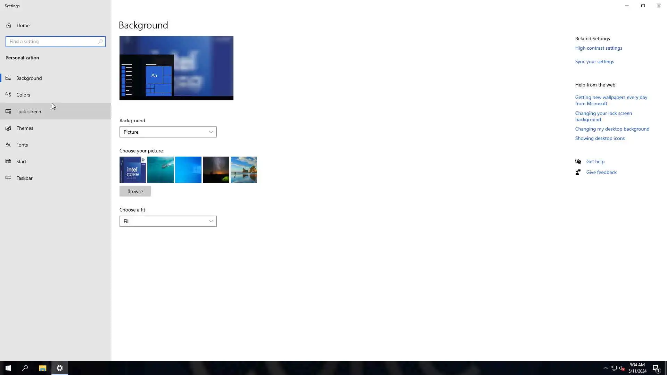Pick the night sky Milky Way wallpaper
The height and width of the screenshot is (375, 667).
216,170
